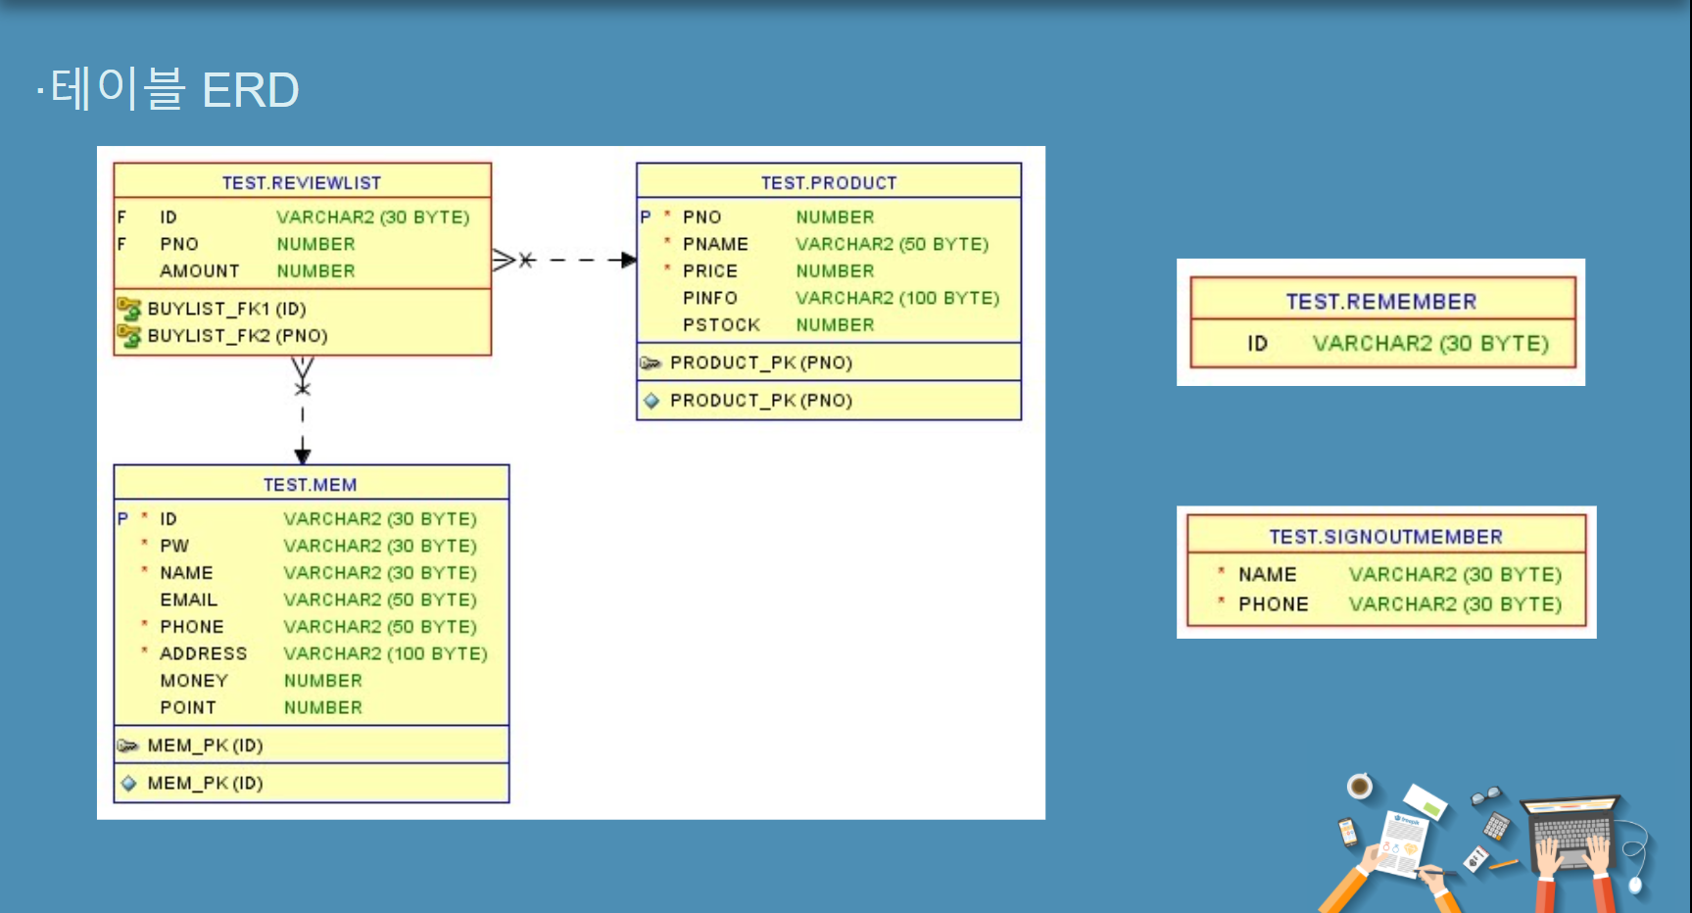Image resolution: width=1692 pixels, height=913 pixels.
Task: Click the coffee cup in the bottom-right illustration
Action: tap(1361, 785)
